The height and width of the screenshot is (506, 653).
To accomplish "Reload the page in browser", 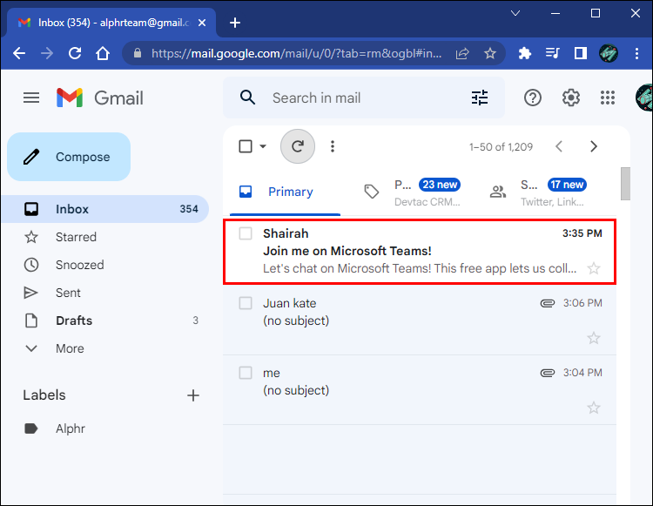I will pyautogui.click(x=75, y=53).
